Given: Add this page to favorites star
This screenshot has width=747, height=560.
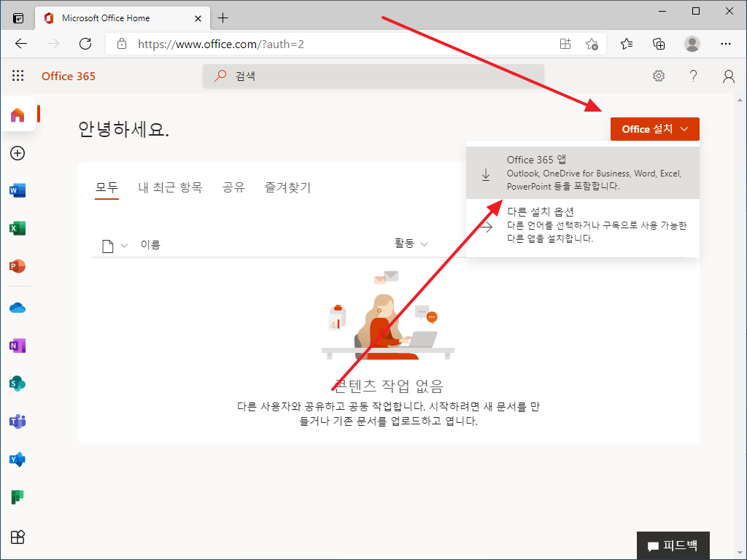Looking at the screenshot, I should [x=592, y=44].
